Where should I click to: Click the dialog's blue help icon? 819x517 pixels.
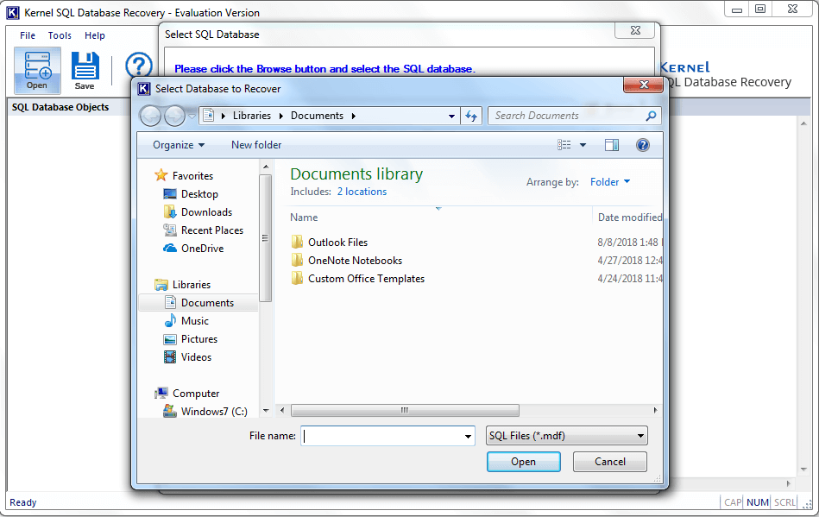pyautogui.click(x=643, y=144)
